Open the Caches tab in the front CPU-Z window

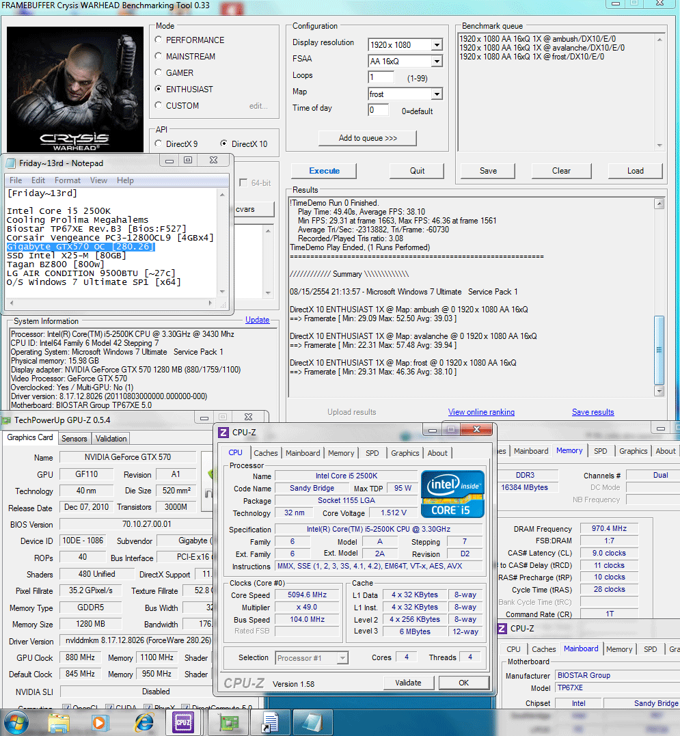(266, 453)
